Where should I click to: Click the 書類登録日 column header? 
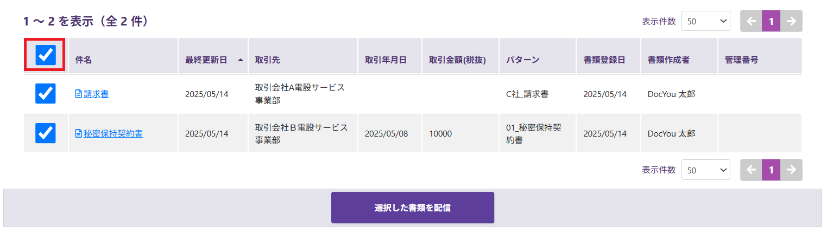[604, 60]
